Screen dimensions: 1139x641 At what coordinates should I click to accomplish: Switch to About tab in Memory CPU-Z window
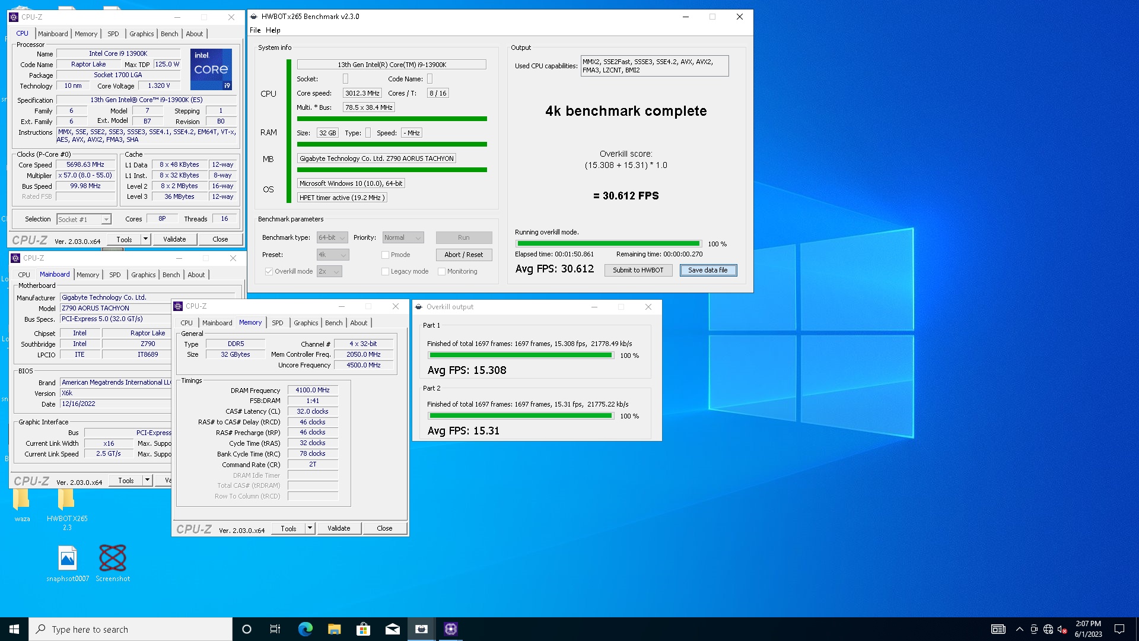coord(358,323)
